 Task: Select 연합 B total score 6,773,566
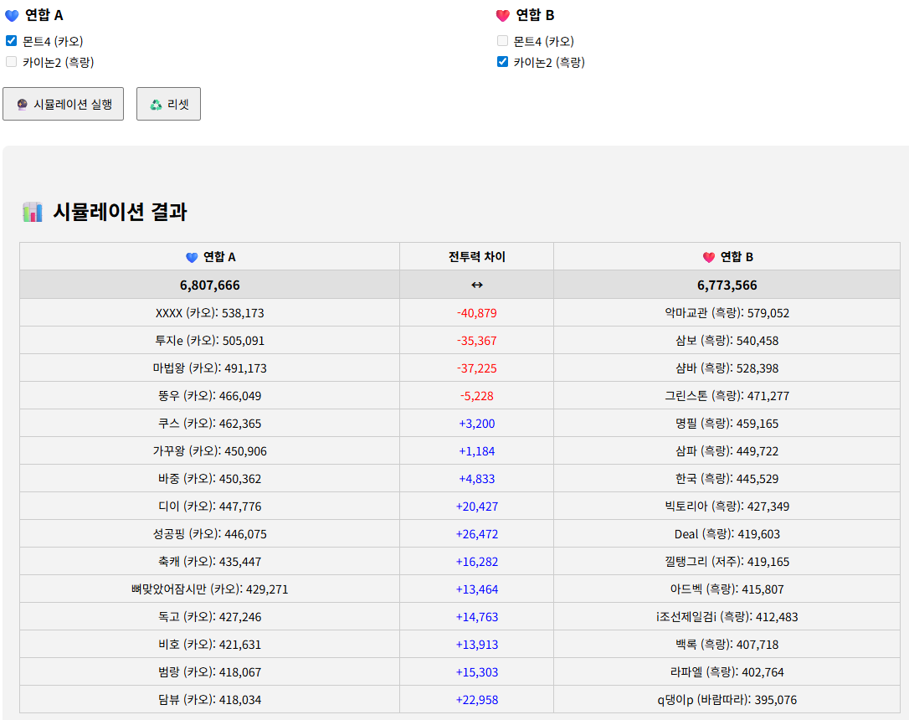point(727,285)
